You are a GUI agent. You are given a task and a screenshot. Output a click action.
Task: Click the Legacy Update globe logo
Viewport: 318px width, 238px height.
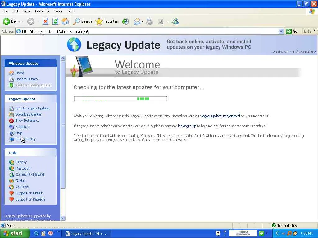pyautogui.click(x=74, y=45)
